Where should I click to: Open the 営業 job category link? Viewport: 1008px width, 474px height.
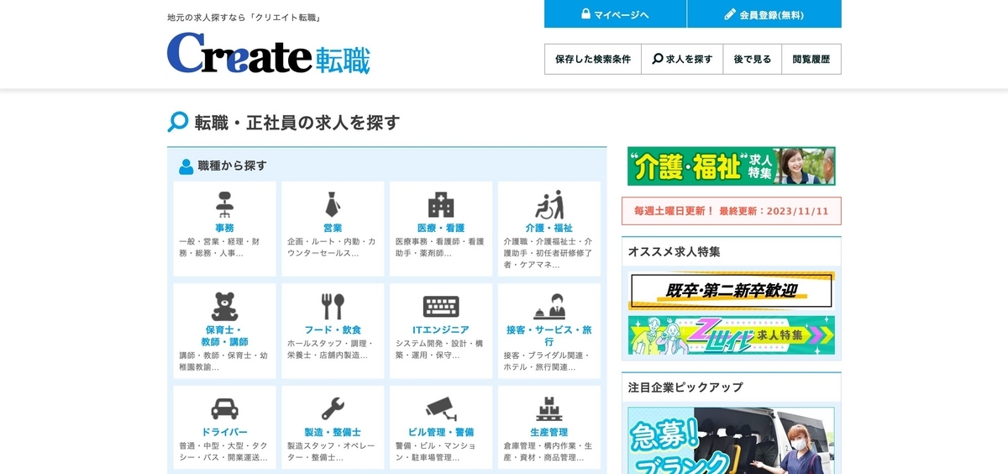click(333, 228)
